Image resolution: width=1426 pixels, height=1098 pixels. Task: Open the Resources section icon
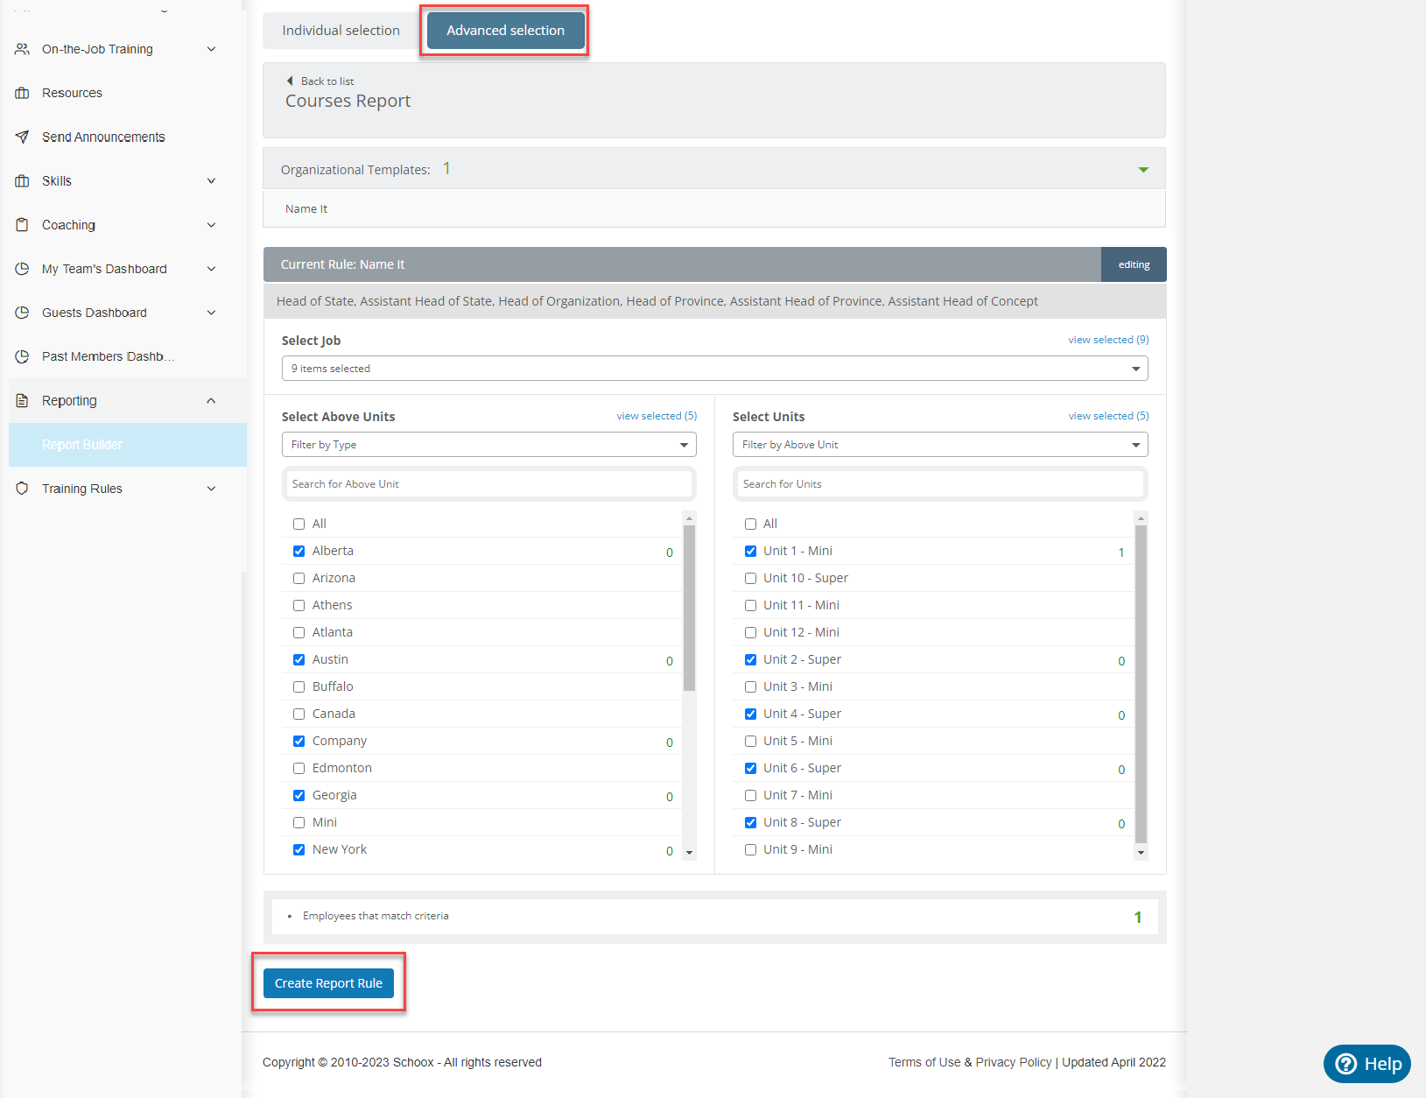click(23, 93)
